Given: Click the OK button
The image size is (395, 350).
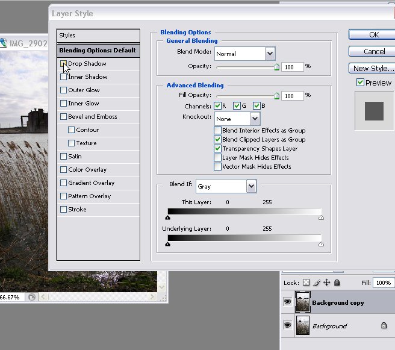Looking at the screenshot, I should [x=373, y=35].
